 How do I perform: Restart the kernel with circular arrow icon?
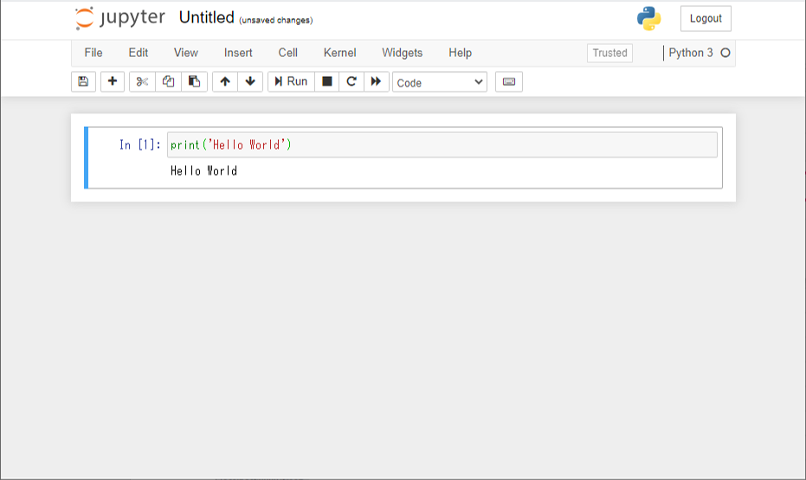[351, 81]
